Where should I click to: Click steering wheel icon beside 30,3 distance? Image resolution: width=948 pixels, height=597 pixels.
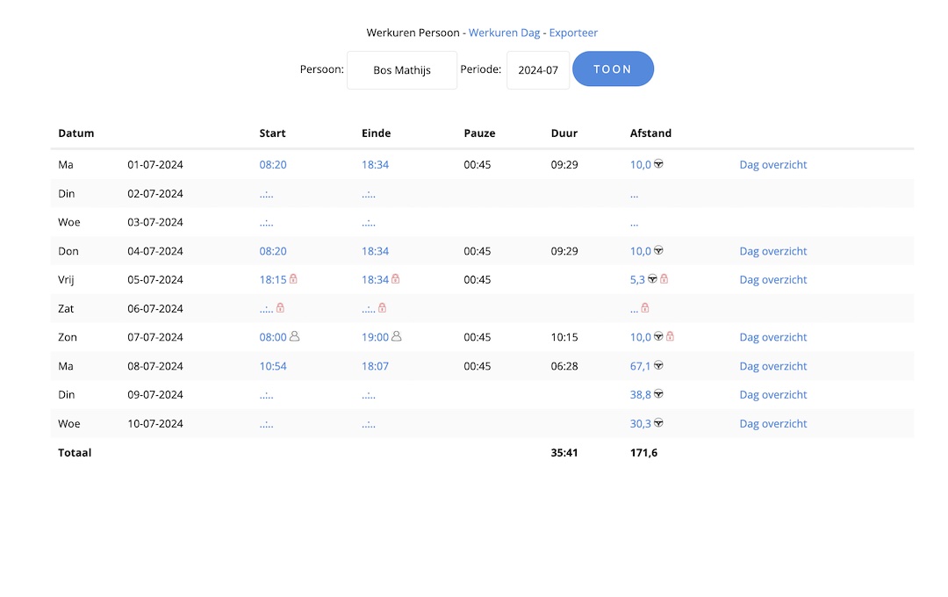coord(658,423)
